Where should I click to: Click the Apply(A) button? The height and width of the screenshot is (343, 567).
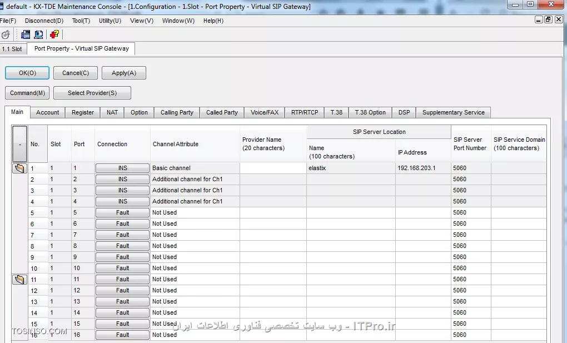(x=123, y=73)
